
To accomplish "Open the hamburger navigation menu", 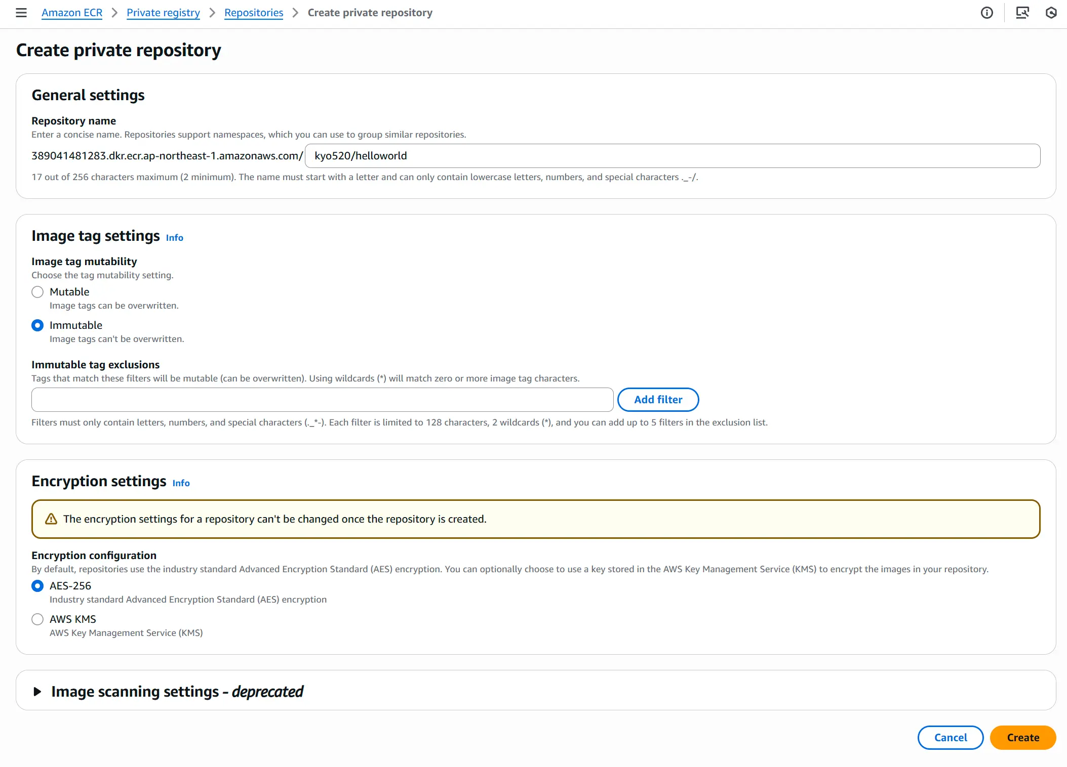I will pos(21,13).
